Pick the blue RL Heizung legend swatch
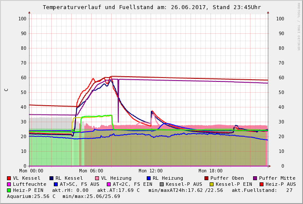 pos(148,178)
